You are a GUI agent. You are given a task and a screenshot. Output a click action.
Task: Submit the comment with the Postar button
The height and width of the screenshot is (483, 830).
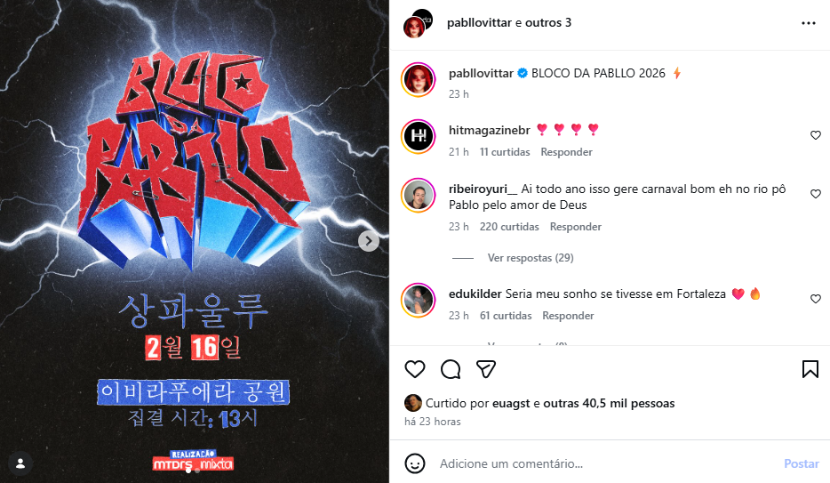(802, 463)
